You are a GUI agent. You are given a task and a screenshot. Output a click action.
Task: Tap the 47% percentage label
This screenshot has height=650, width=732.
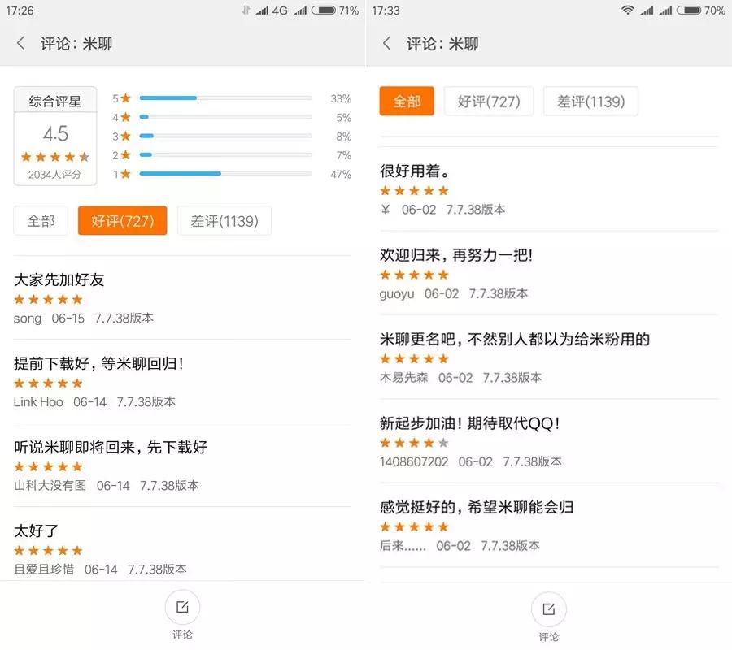[x=341, y=175]
